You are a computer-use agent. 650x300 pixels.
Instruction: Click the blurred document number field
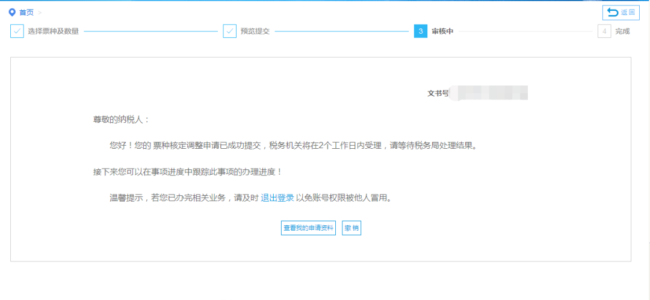point(489,93)
